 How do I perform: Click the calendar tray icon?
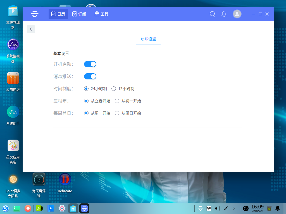201,208
